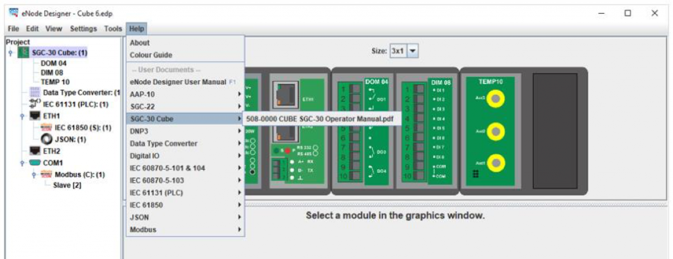673x259 pixels.
Task: Expand the Digital IO submenu
Action: coord(185,156)
